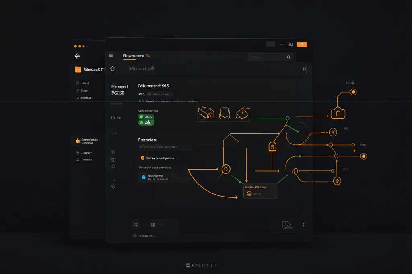Click the second green badge under Cnooo
Image resolution: width=412 pixels, height=274 pixels.
click(x=146, y=122)
